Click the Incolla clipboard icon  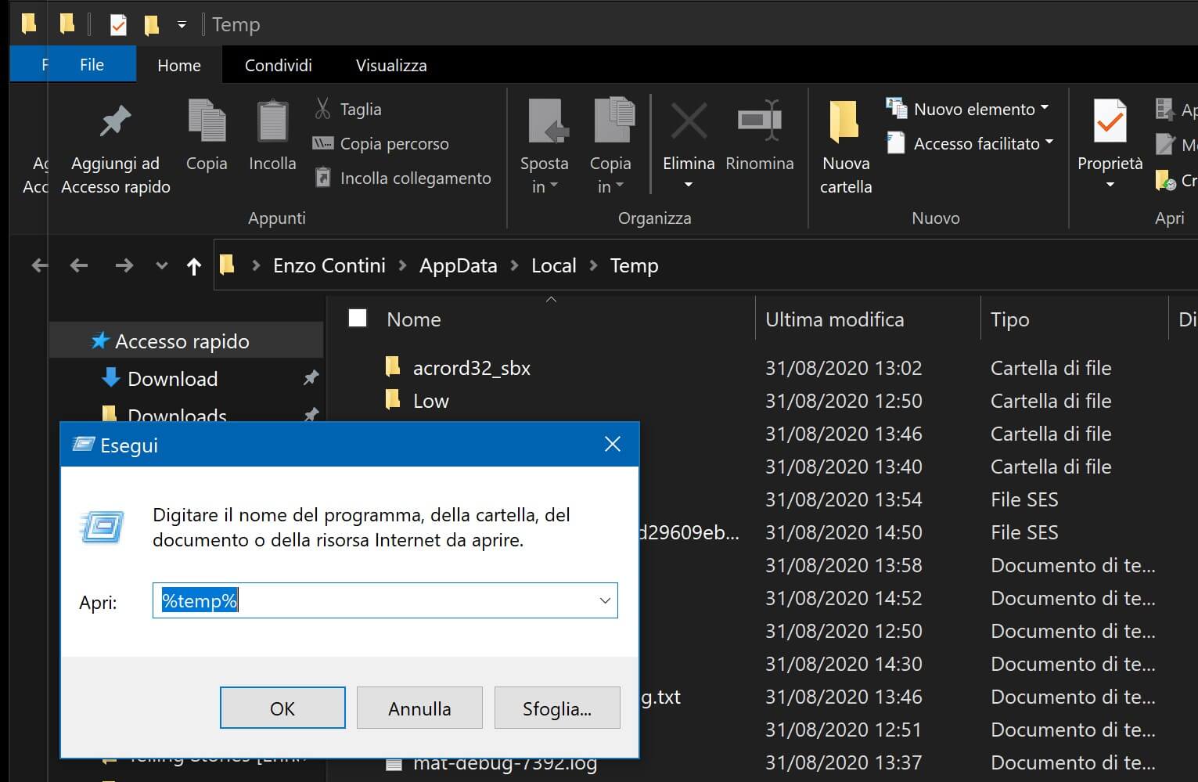[272, 122]
